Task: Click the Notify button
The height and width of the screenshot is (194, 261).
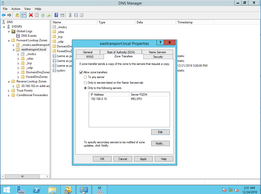Action: click(160, 143)
